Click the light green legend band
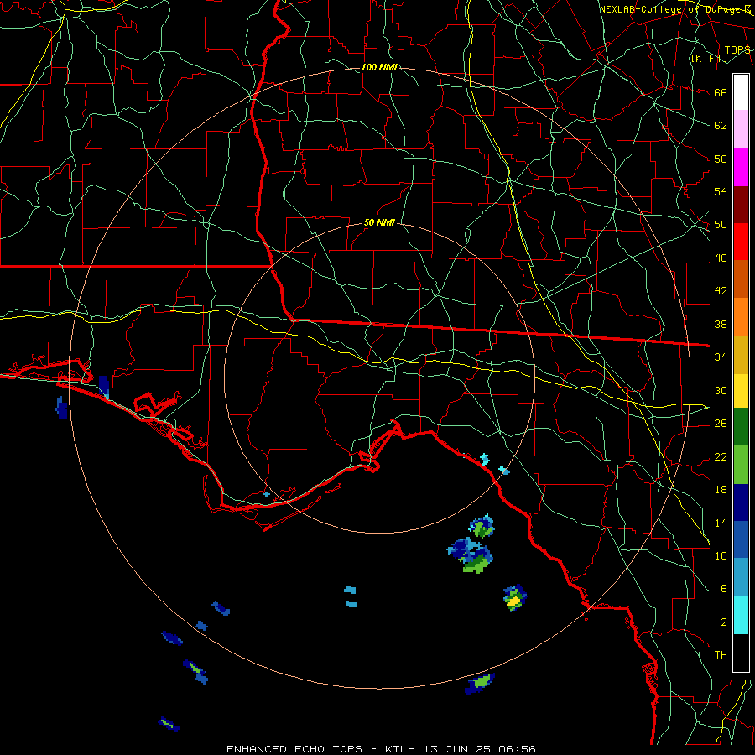Screen dimensions: 755x755 741,465
